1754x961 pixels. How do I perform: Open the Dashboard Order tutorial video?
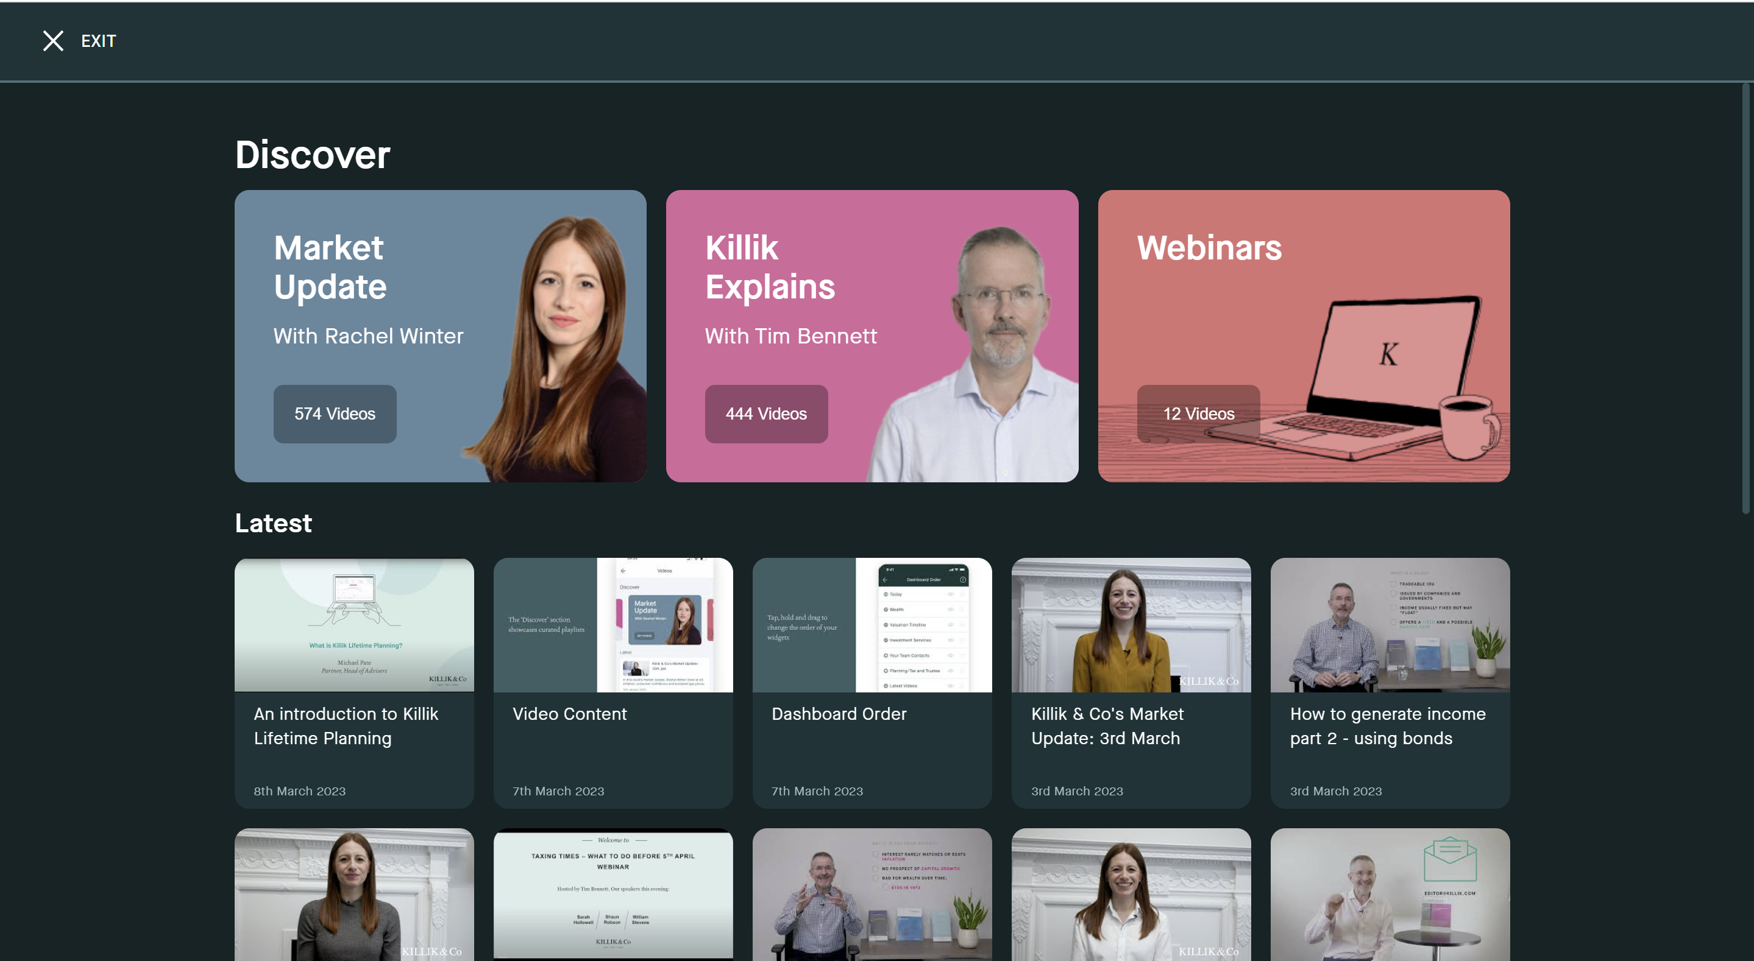[872, 624]
